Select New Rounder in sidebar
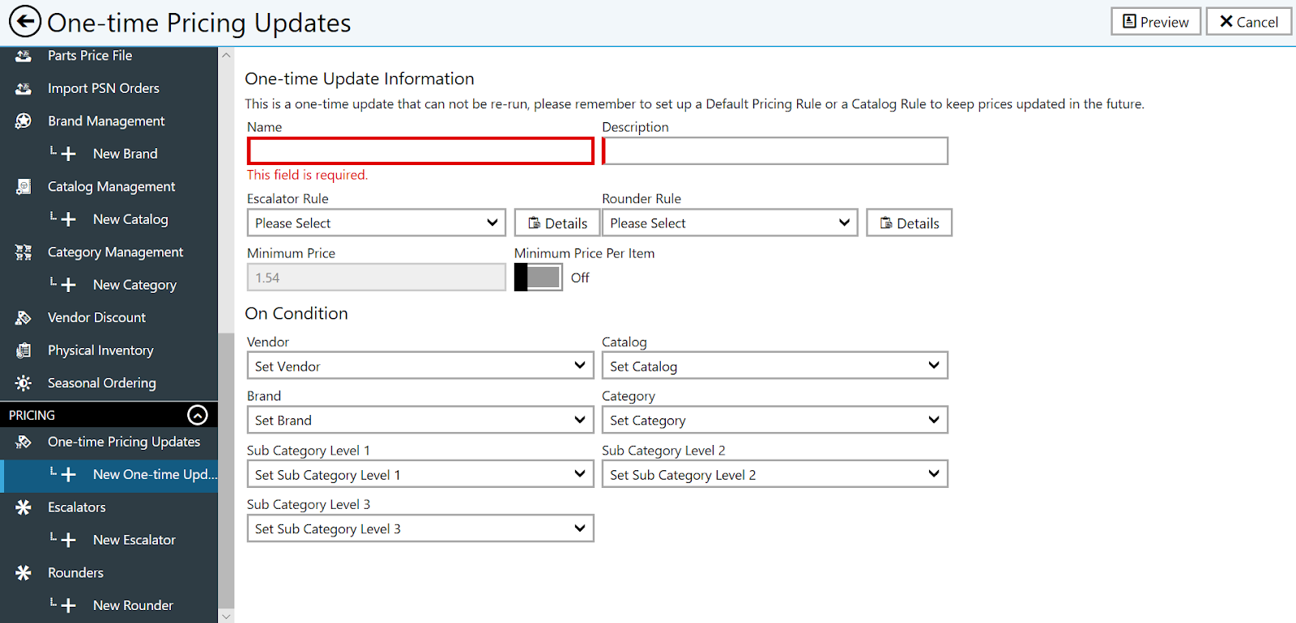The height and width of the screenshot is (623, 1296). point(134,605)
